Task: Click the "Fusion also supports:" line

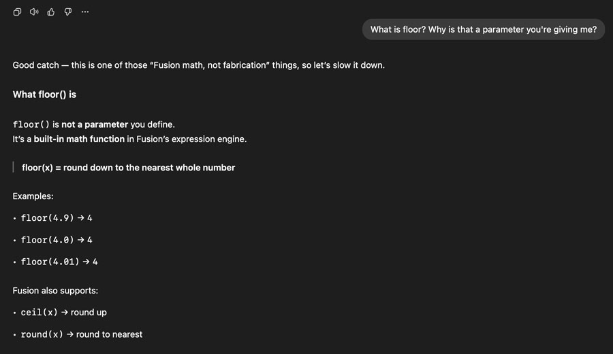Action: pyautogui.click(x=55, y=291)
